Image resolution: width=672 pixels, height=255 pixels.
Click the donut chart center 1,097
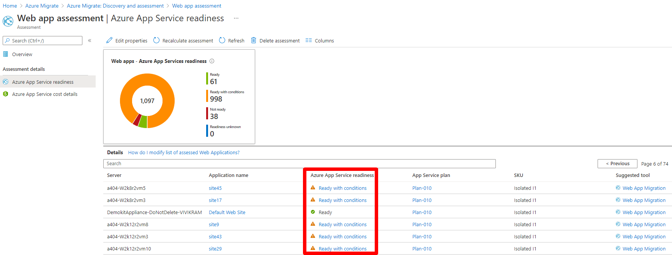[147, 101]
